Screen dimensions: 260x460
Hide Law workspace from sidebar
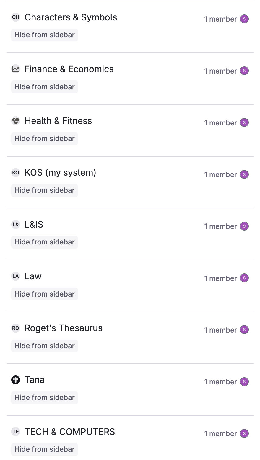pos(45,294)
